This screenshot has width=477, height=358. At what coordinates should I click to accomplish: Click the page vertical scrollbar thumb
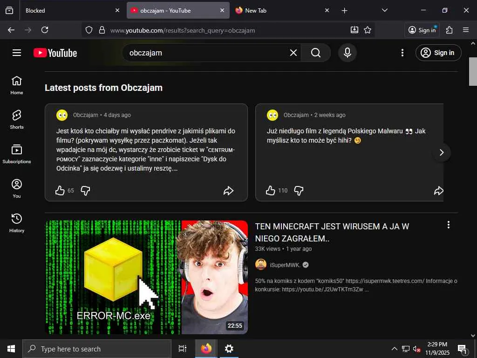coord(473,71)
